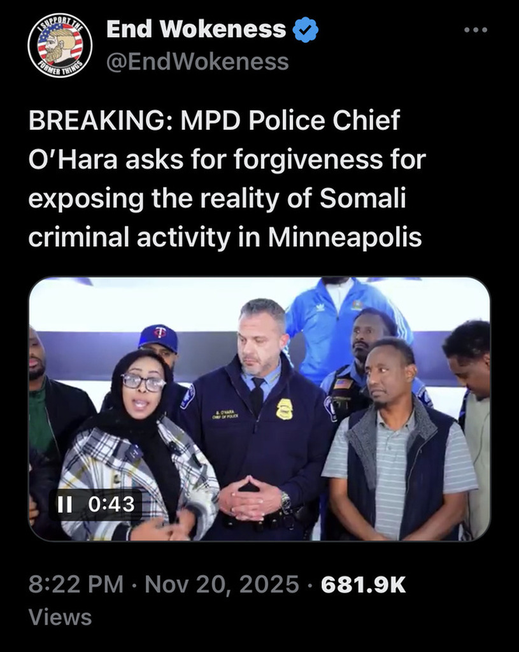Open the three-dot more options menu
This screenshot has width=519, height=652.
coord(476,30)
